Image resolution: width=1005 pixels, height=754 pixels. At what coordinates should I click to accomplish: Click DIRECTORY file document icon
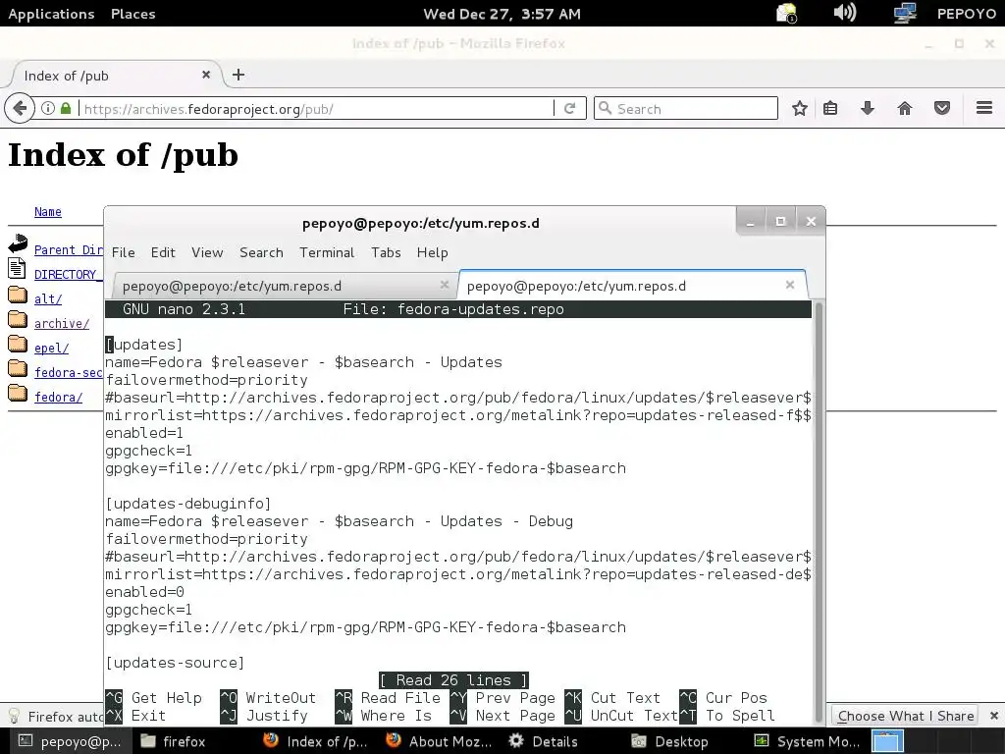pos(17,267)
